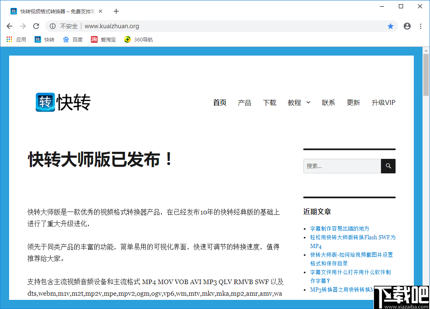Click the search magnifier button in the sidebar
Viewport: 430px width, 309px height.
388,166
